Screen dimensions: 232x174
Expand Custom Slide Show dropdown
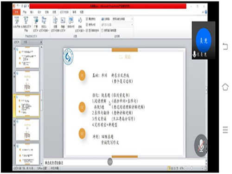[44, 24]
